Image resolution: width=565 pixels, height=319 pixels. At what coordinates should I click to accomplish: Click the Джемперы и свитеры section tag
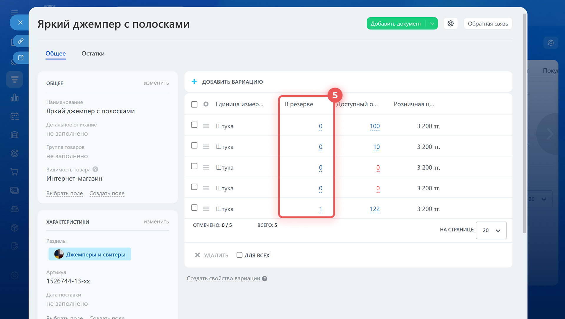click(90, 254)
